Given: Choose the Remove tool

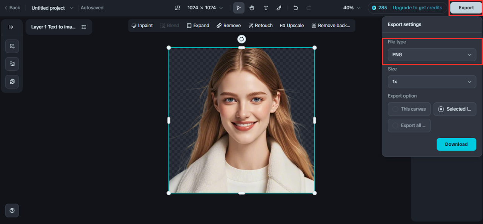Looking at the screenshot, I should tap(228, 26).
